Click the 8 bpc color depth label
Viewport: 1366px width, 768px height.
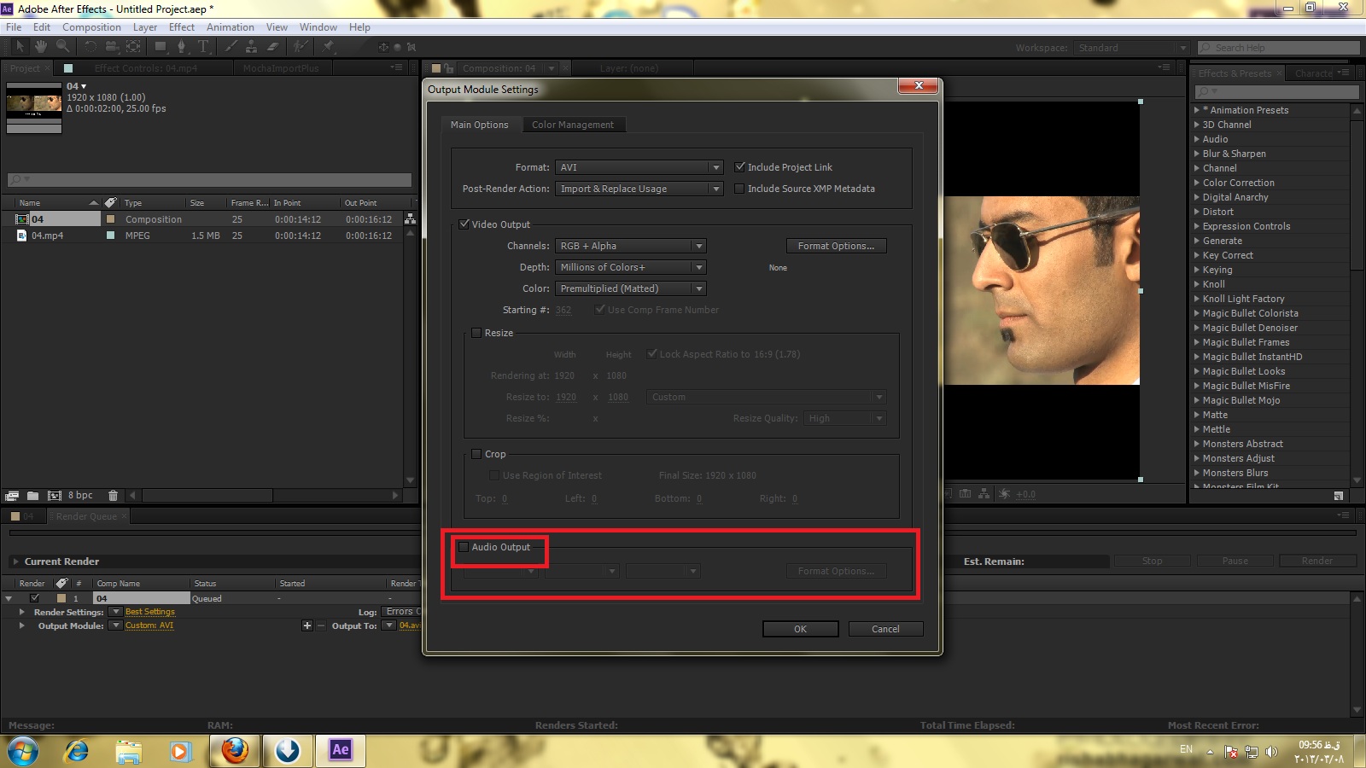tap(80, 495)
